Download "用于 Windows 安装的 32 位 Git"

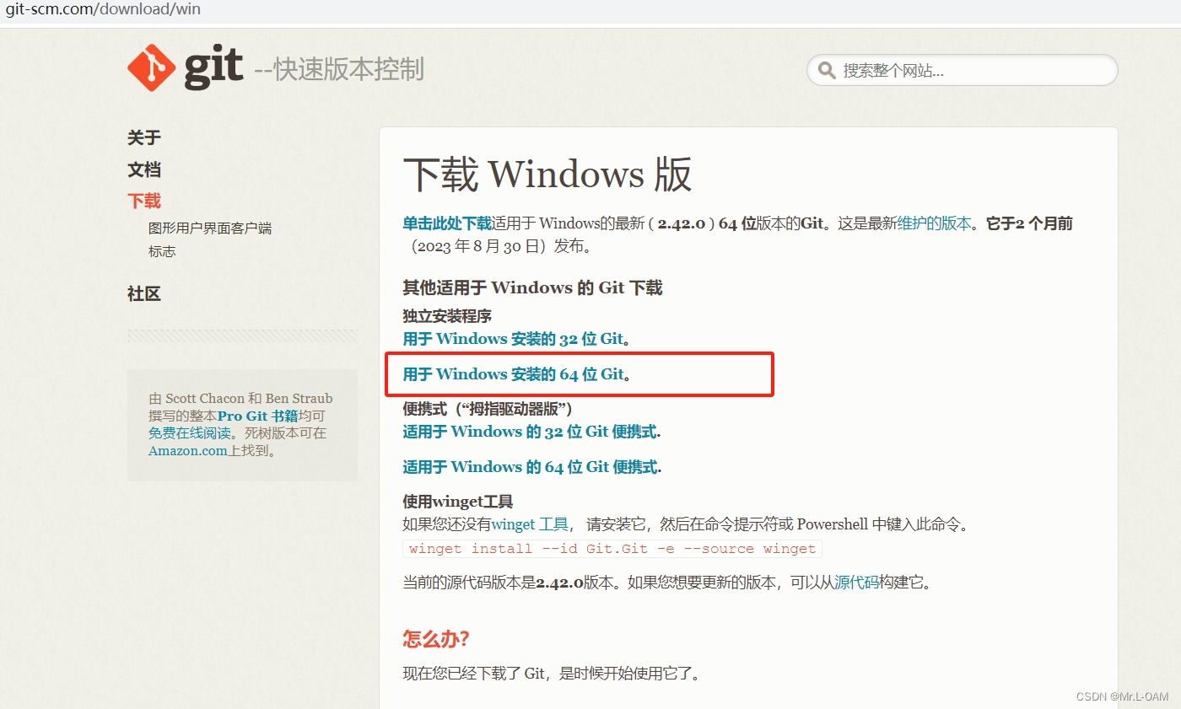tap(513, 339)
